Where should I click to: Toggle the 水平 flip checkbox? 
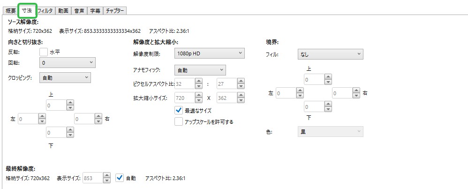pos(44,52)
